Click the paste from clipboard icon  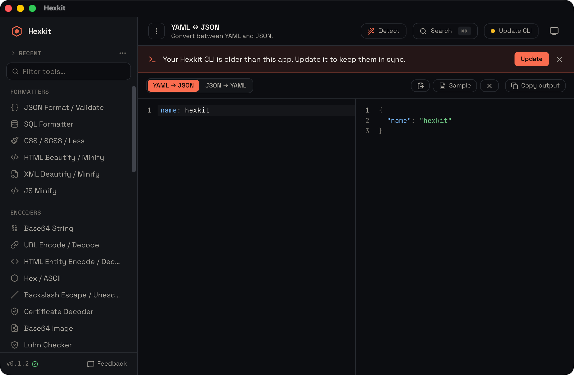point(420,86)
